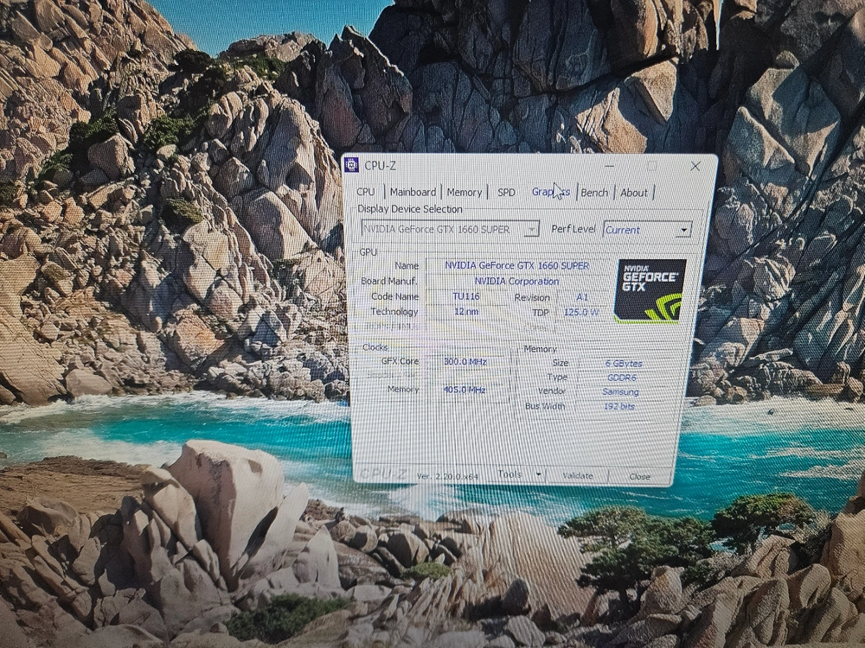Select the Graphics tab
Image resolution: width=865 pixels, height=648 pixels.
pyautogui.click(x=550, y=192)
